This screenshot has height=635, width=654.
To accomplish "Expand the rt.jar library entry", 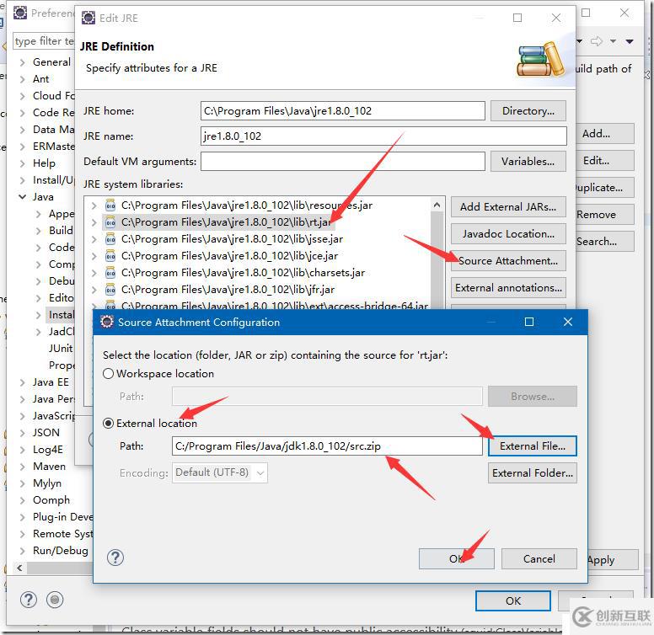I will tap(94, 222).
